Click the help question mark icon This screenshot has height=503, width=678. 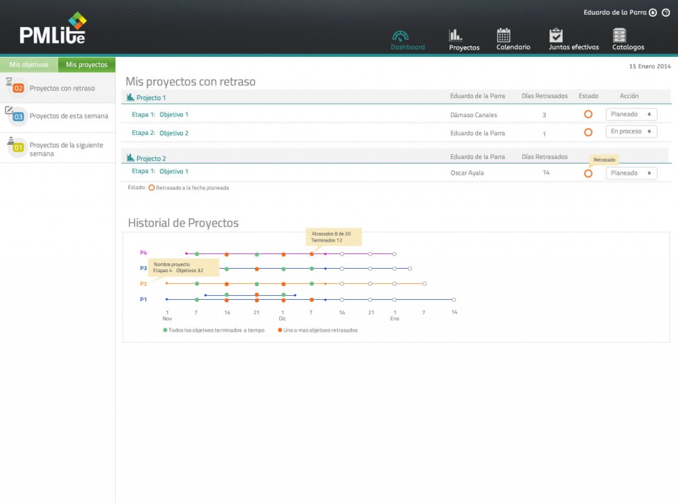coord(666,13)
